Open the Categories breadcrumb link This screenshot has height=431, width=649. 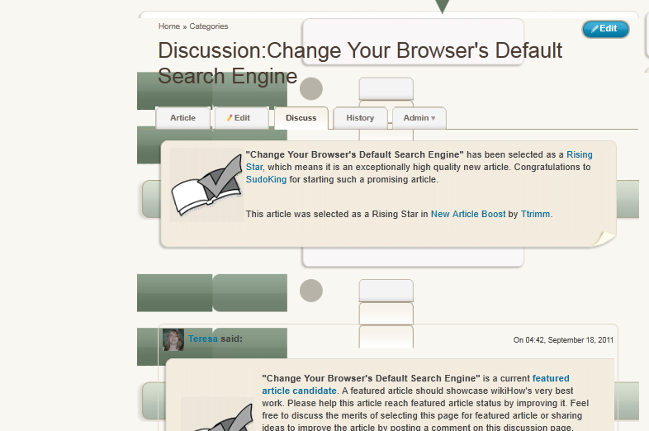click(x=209, y=26)
